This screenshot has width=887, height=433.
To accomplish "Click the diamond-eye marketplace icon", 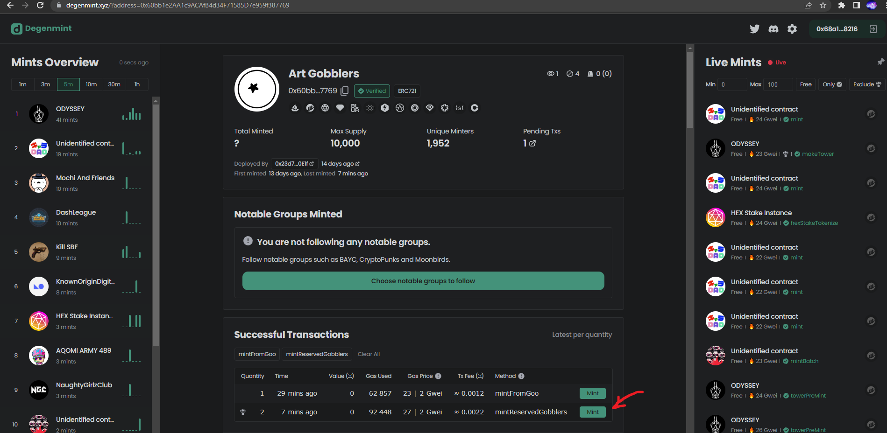I will pyautogui.click(x=430, y=108).
